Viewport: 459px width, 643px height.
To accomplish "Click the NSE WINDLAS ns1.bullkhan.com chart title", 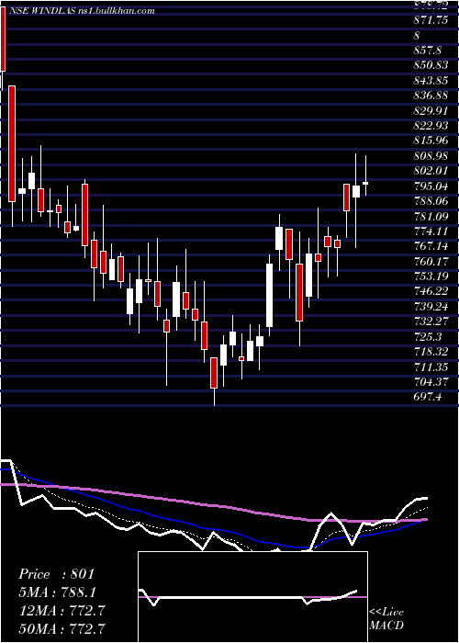I will (81, 11).
